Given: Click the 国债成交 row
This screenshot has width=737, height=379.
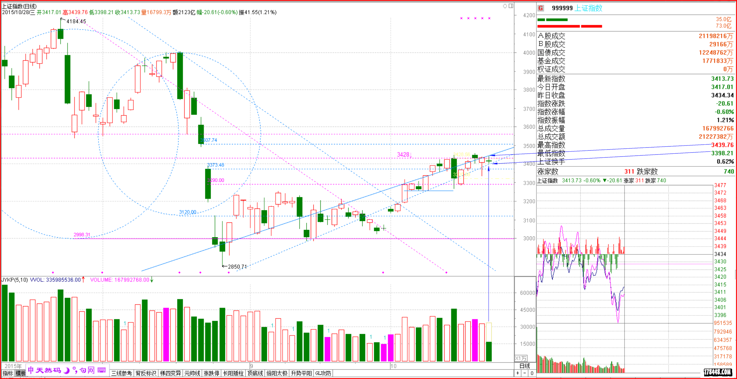Looking at the screenshot, I should [x=636, y=53].
